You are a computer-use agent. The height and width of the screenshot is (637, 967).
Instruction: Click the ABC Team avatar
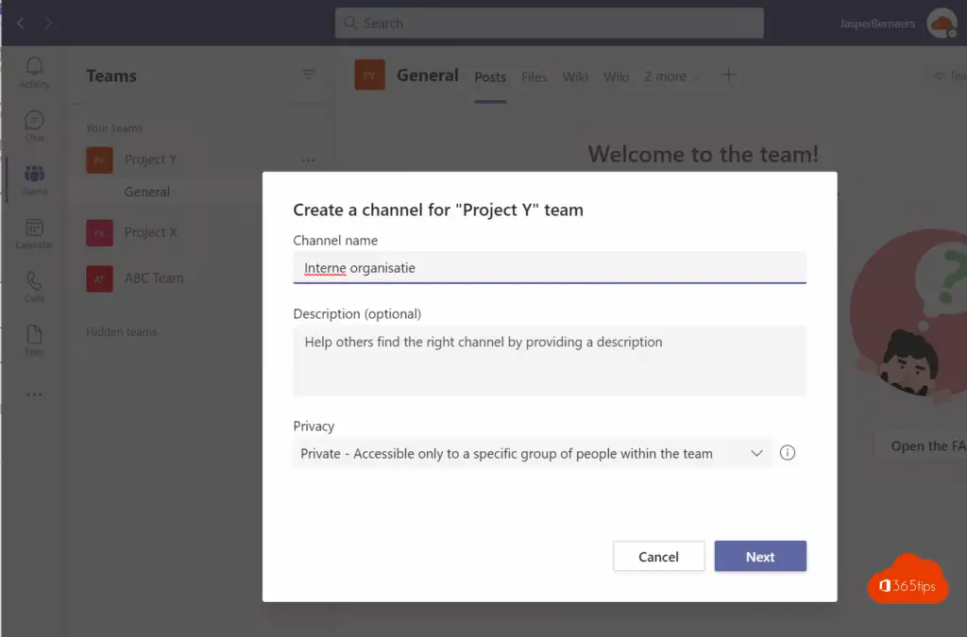pos(99,278)
